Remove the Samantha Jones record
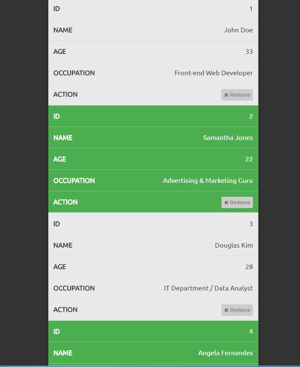300x367 pixels. click(x=237, y=203)
